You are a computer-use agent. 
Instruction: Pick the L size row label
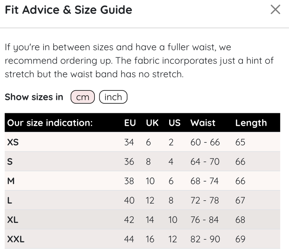pos(10,200)
